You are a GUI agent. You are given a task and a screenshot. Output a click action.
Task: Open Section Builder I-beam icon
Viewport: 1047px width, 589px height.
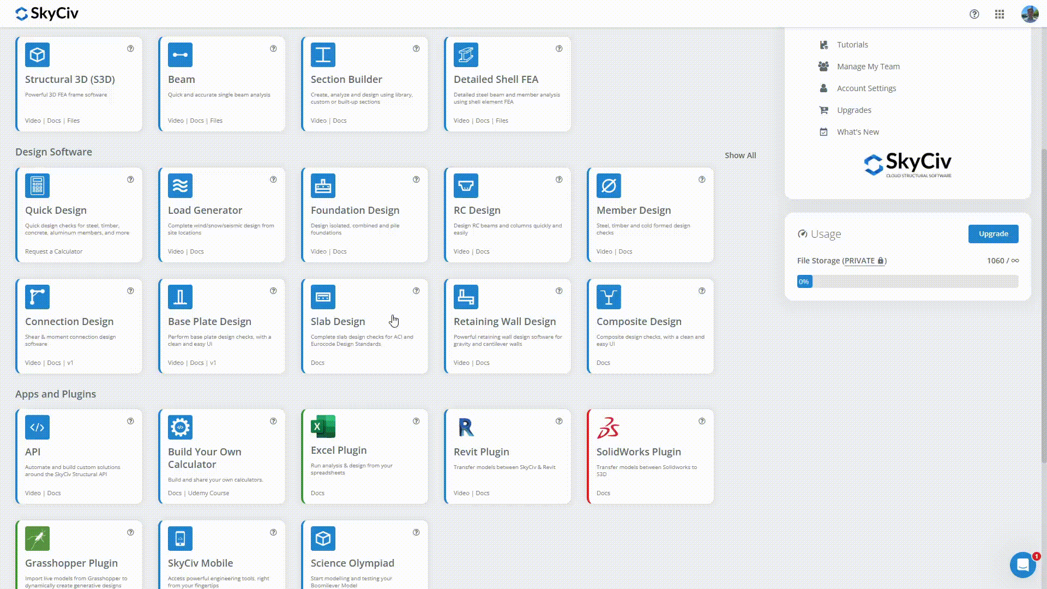point(323,55)
